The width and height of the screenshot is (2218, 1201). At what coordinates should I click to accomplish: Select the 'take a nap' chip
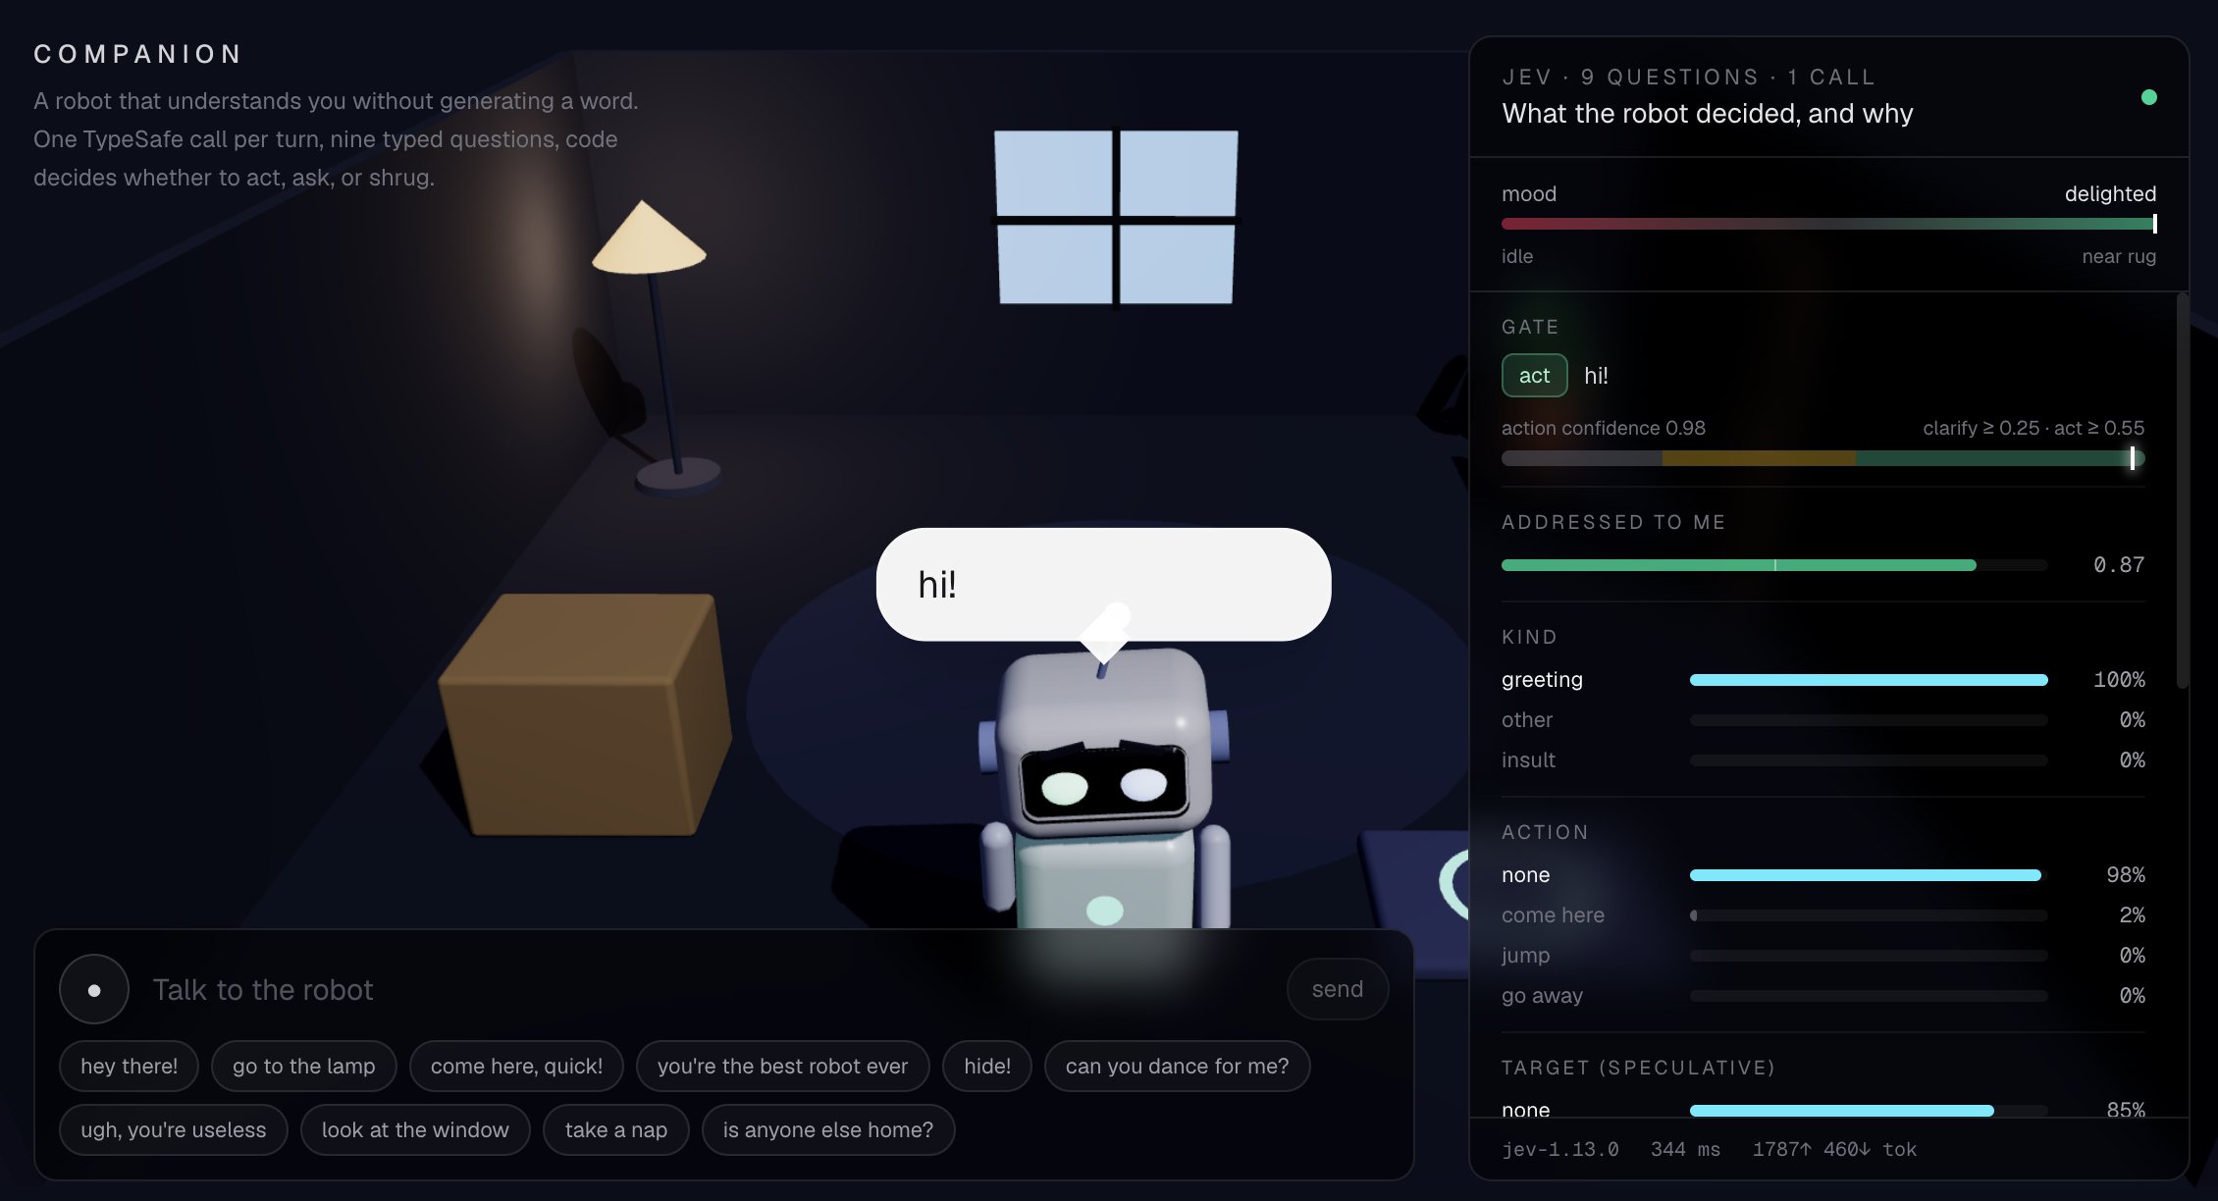[615, 1129]
